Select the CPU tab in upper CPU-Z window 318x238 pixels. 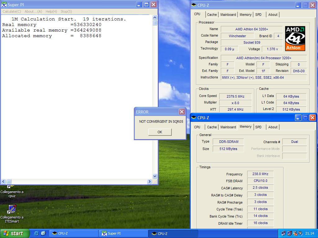[197, 14]
